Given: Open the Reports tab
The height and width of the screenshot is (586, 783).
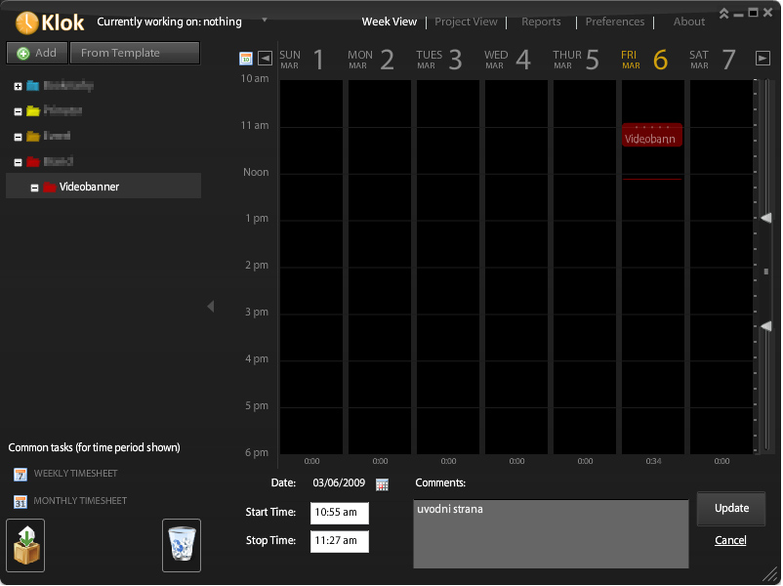Looking at the screenshot, I should (x=541, y=21).
